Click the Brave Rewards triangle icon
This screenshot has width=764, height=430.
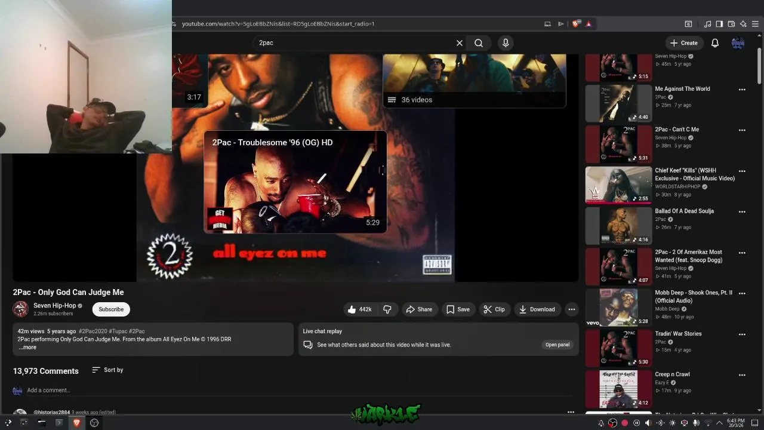[x=589, y=24]
